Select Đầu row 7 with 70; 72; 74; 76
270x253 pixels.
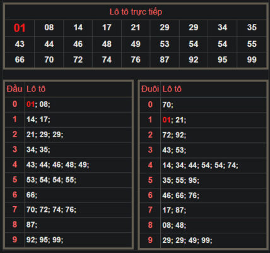(68, 209)
